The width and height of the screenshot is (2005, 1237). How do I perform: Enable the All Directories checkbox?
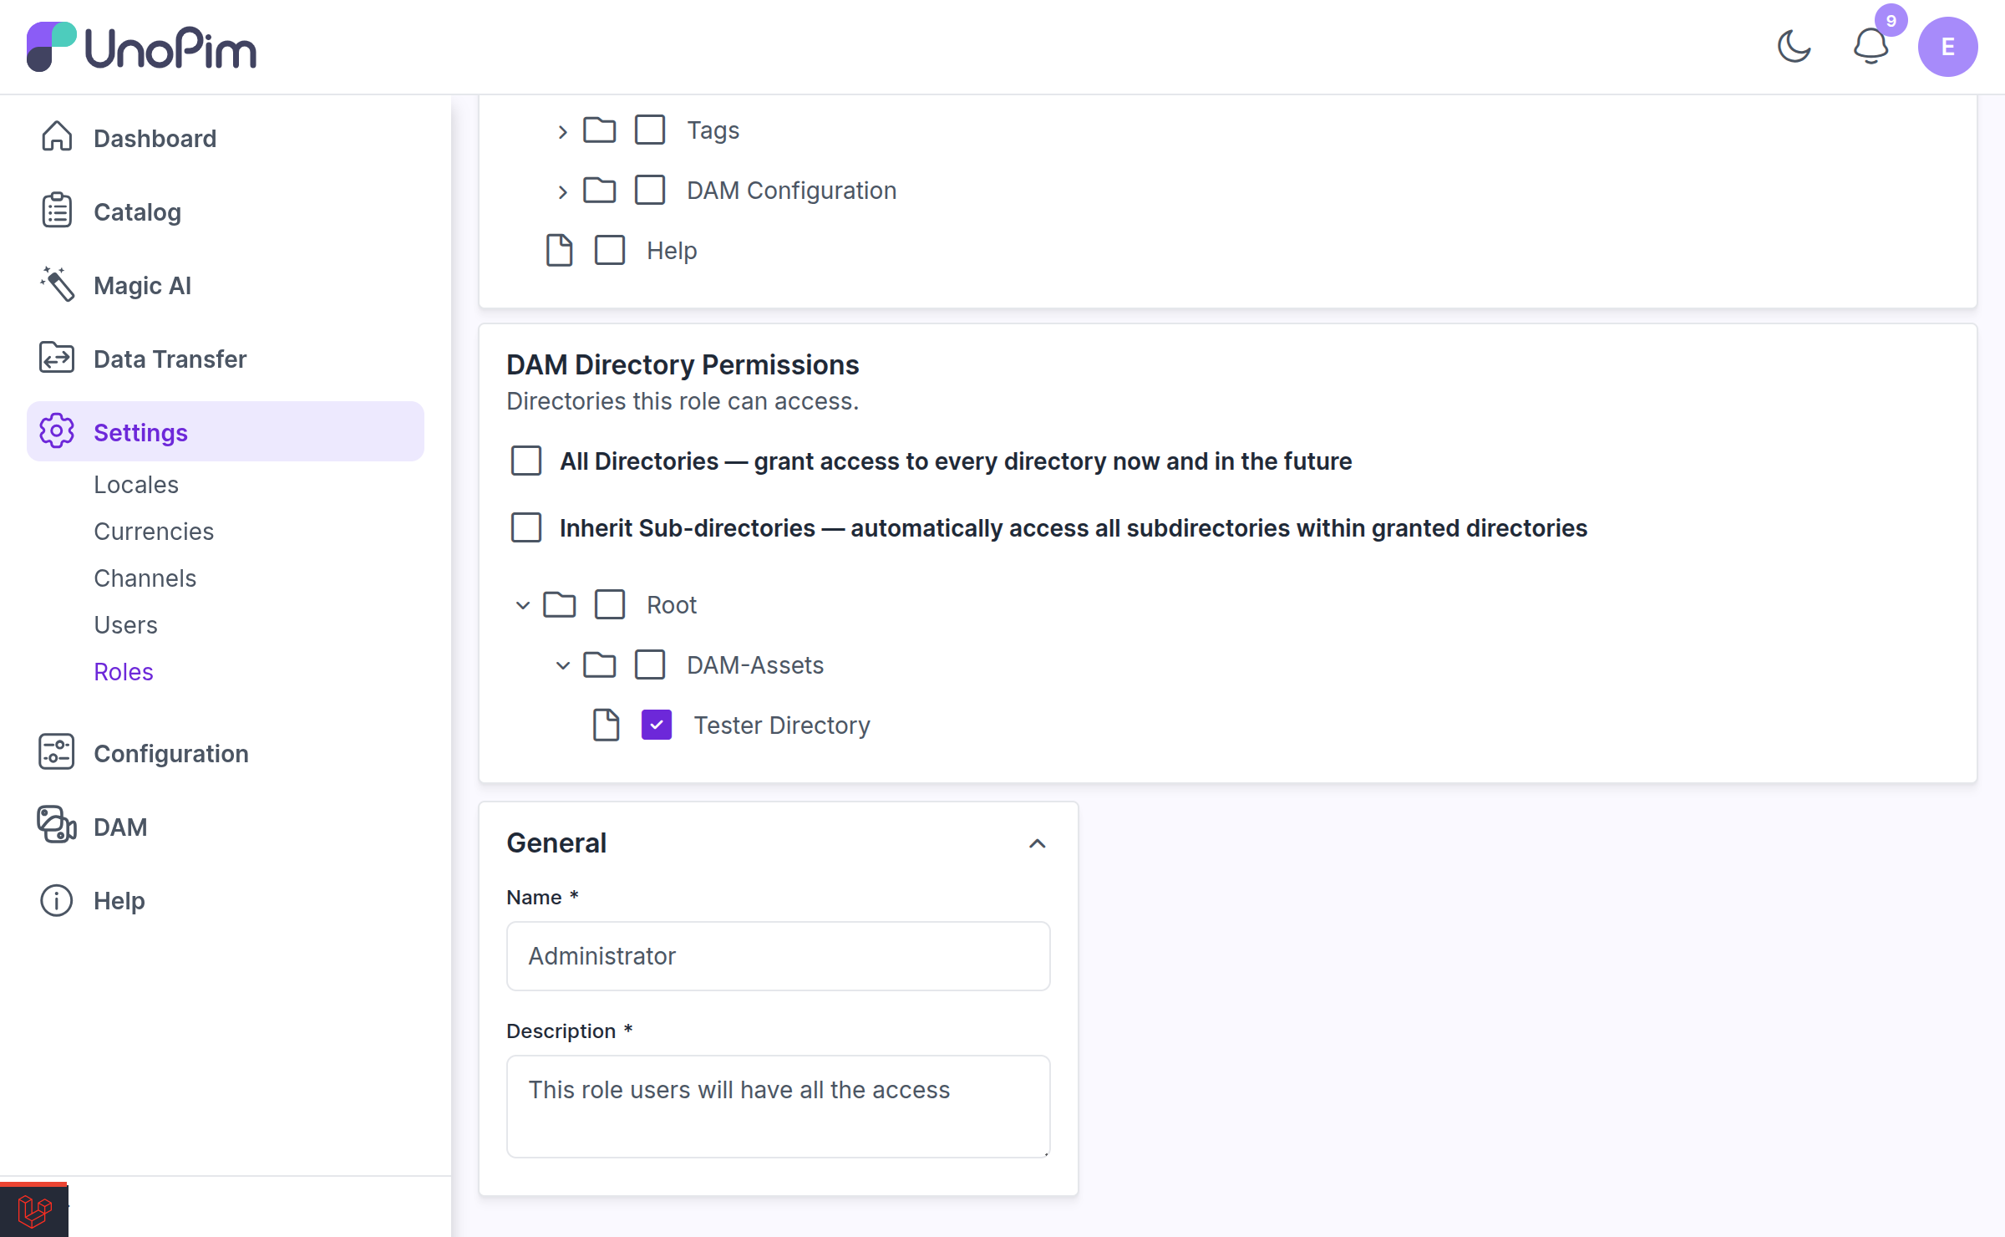(526, 461)
